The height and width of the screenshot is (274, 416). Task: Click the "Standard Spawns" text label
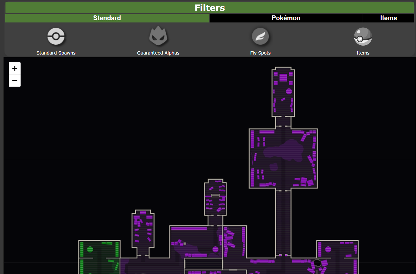point(56,53)
